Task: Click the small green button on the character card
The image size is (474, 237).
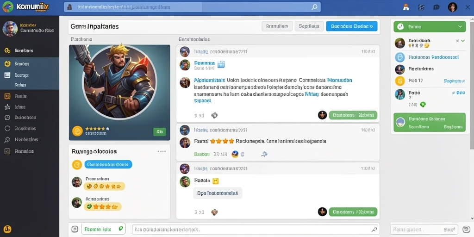Action: (160, 132)
